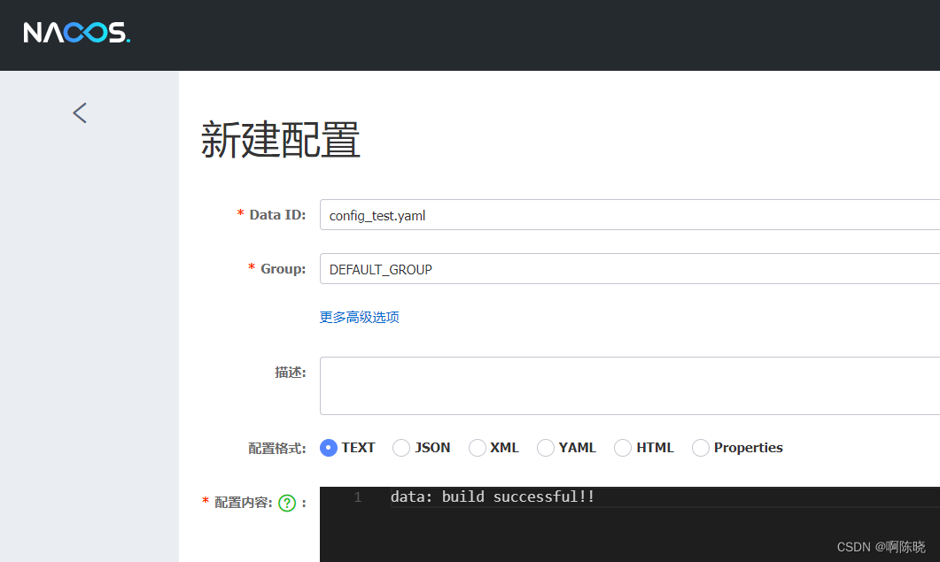The width and height of the screenshot is (940, 562).
Task: Click the 新建配置 page heading
Action: click(280, 140)
